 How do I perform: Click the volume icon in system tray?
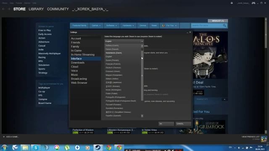click(239, 148)
